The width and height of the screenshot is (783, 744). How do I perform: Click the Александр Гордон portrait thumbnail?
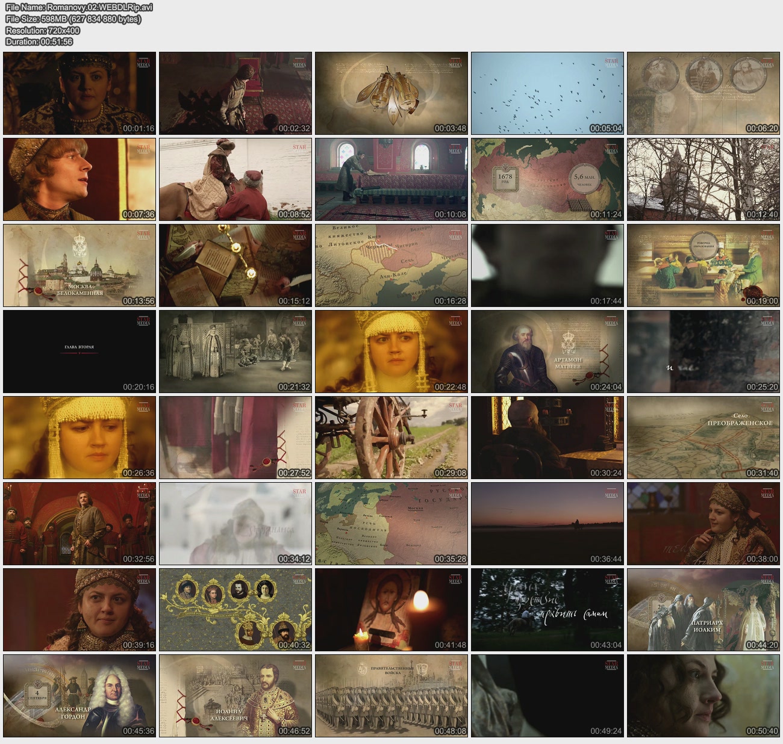click(x=80, y=696)
